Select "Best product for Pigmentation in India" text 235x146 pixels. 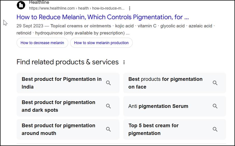pyautogui.click(x=61, y=83)
